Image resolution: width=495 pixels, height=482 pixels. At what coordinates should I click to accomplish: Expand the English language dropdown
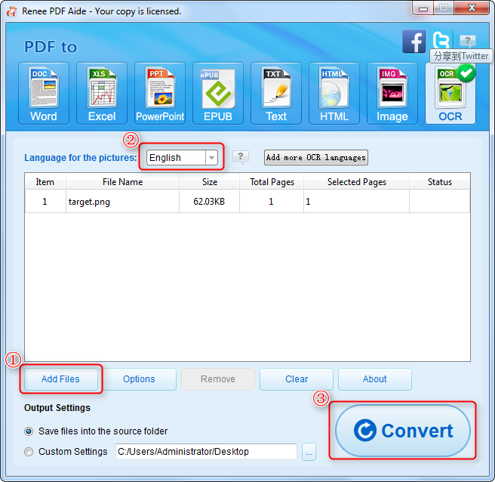212,157
